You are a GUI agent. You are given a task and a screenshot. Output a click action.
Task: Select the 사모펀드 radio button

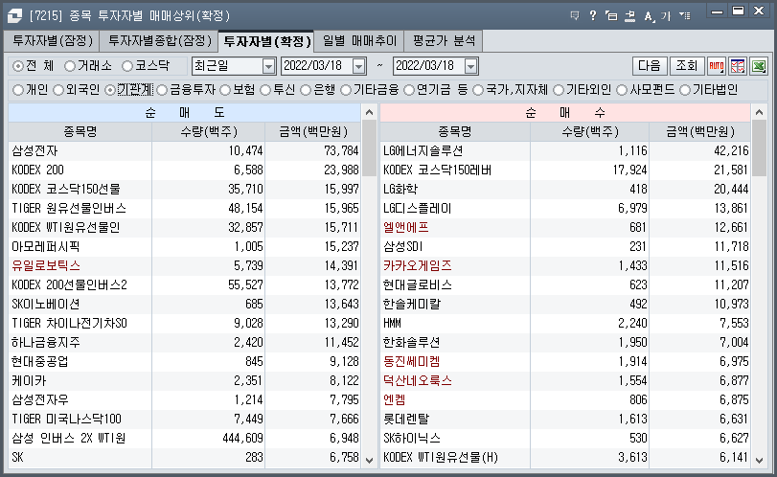(x=622, y=90)
